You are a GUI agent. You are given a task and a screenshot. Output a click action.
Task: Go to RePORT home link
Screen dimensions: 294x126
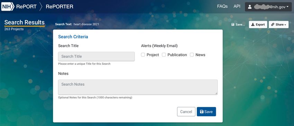click(26, 7)
